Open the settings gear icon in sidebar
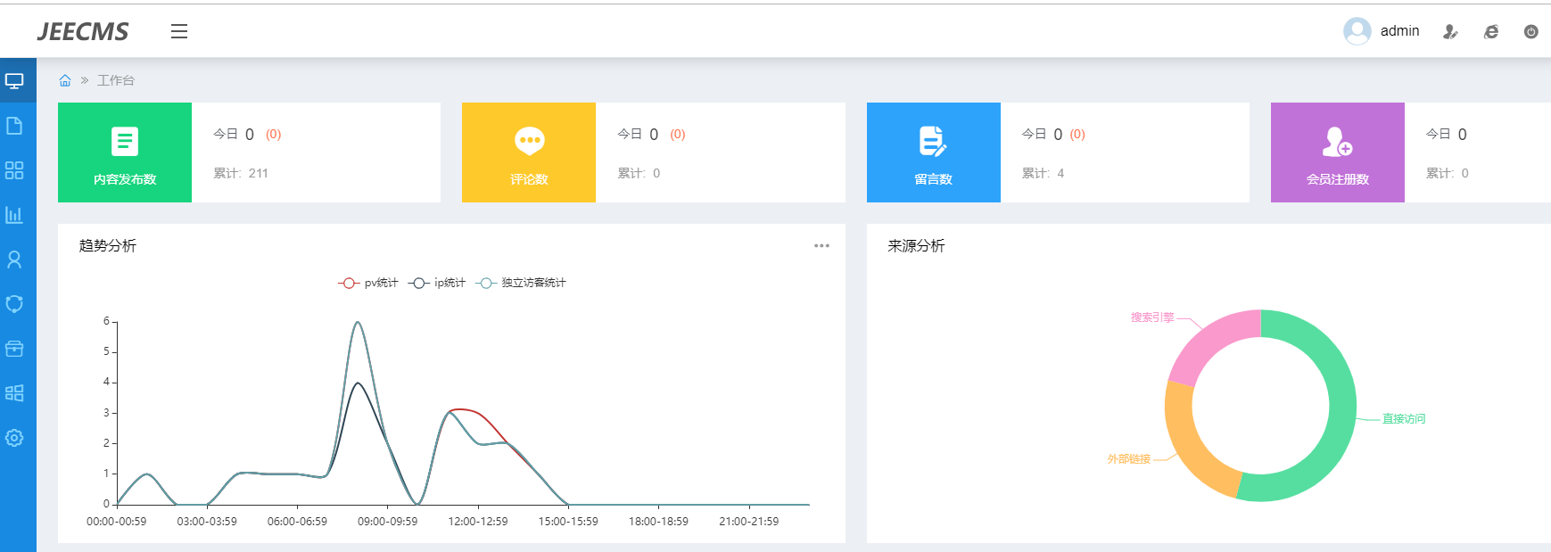Screen dimensions: 1551x552 (14, 438)
